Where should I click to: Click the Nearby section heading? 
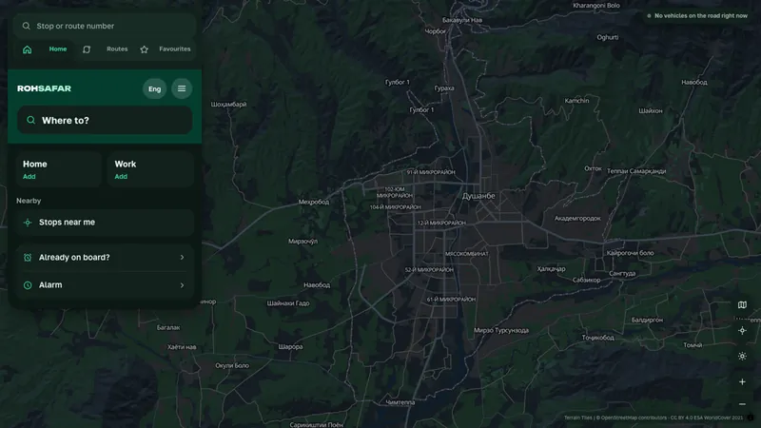click(29, 201)
